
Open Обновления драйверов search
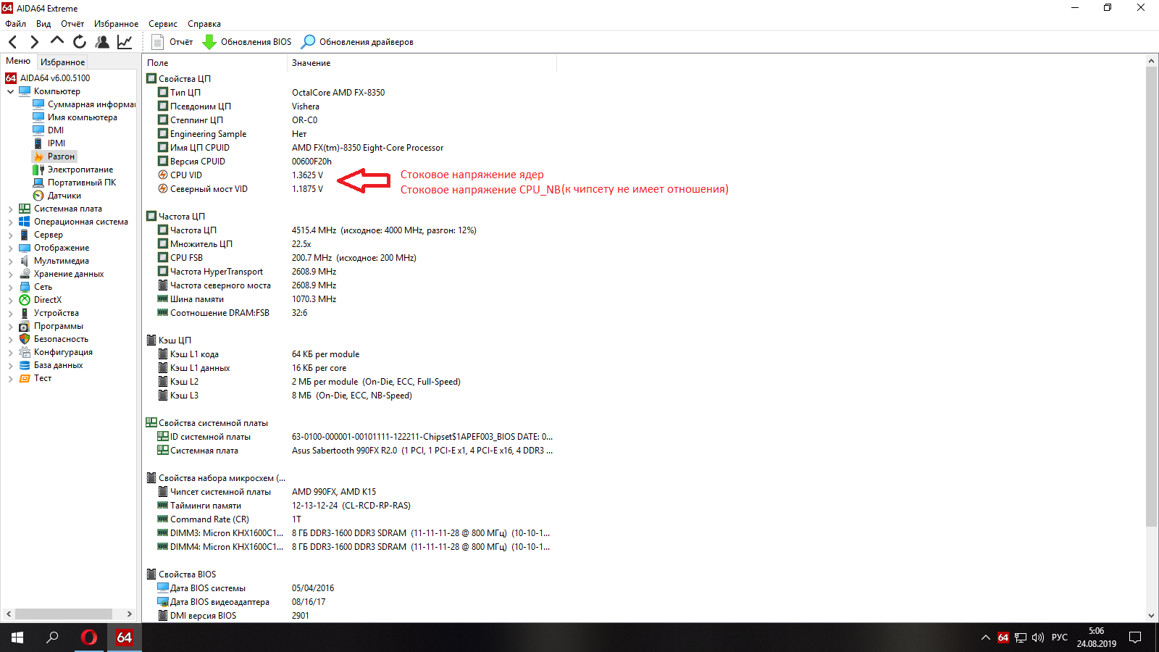click(358, 42)
